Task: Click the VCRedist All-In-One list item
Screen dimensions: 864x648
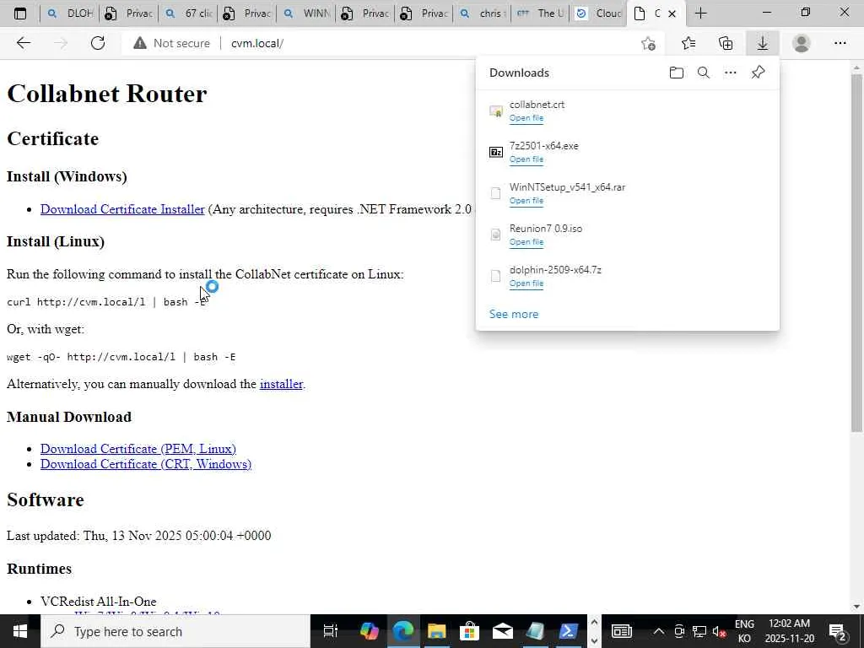Action: [98, 601]
